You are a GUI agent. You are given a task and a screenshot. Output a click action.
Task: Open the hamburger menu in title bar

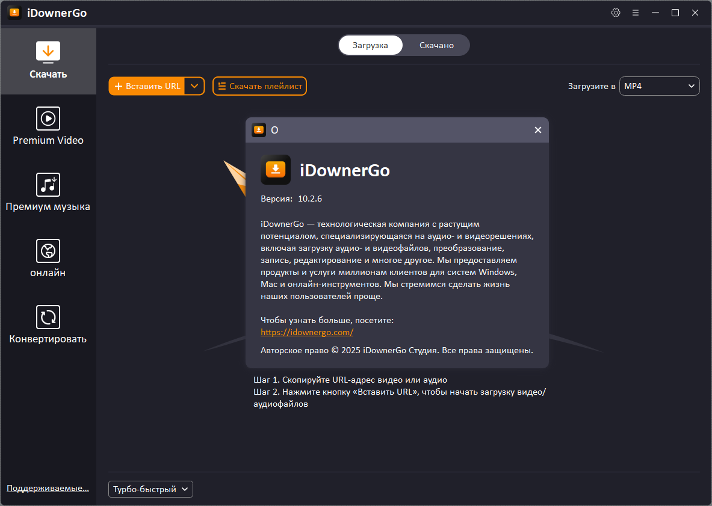pyautogui.click(x=635, y=13)
